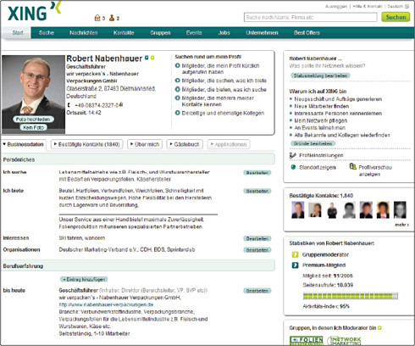Image resolution: width=415 pixels, height=346 pixels.
Task: Expand the Gästebuch section tab
Action: [x=185, y=144]
